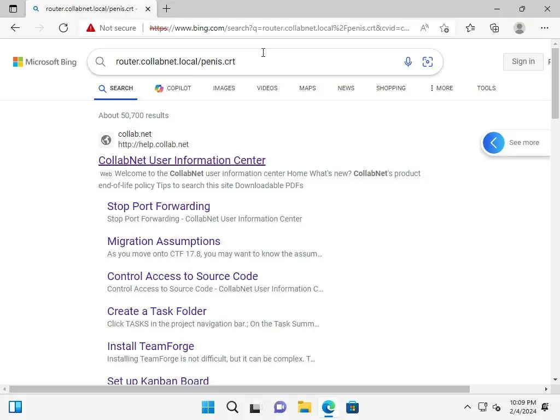
Task: Open the http://help.collab.net URL text
Action: (x=153, y=144)
